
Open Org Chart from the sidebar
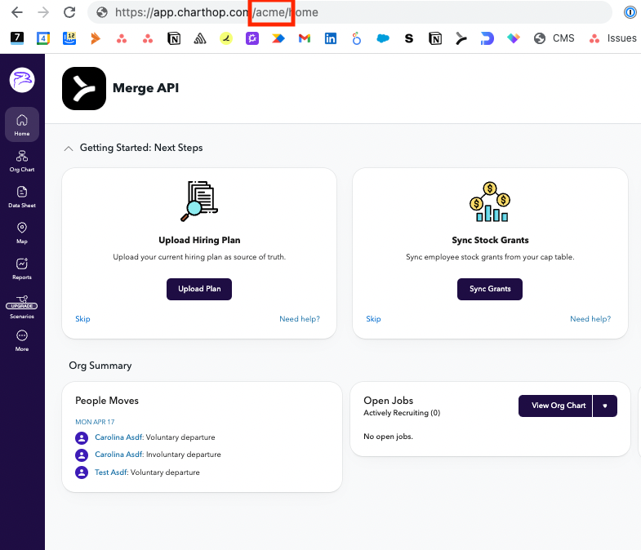[x=22, y=162]
